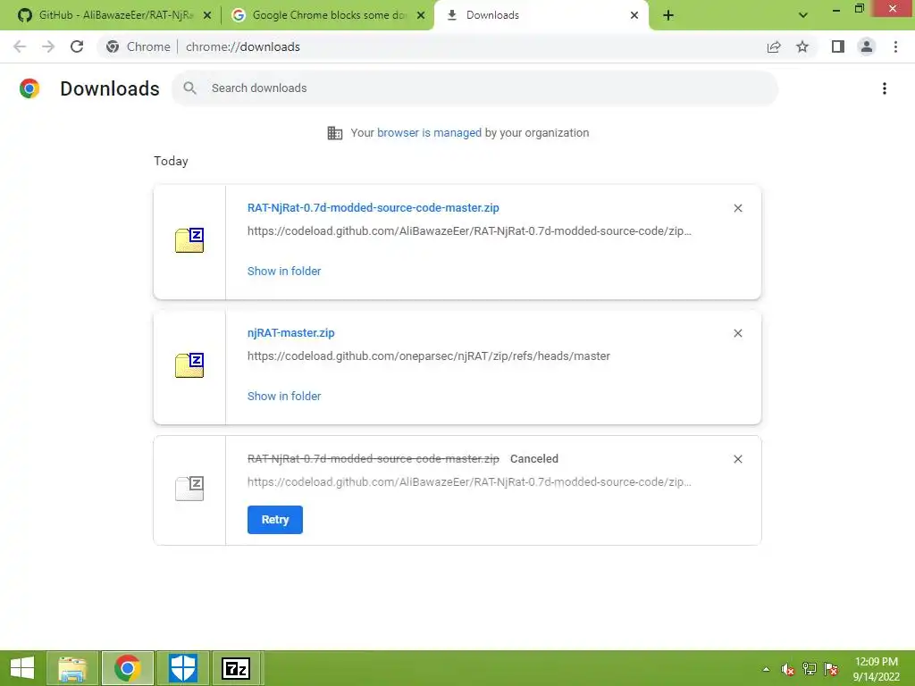Select the Downloads tab
Image resolution: width=915 pixels, height=686 pixels.
tap(541, 15)
